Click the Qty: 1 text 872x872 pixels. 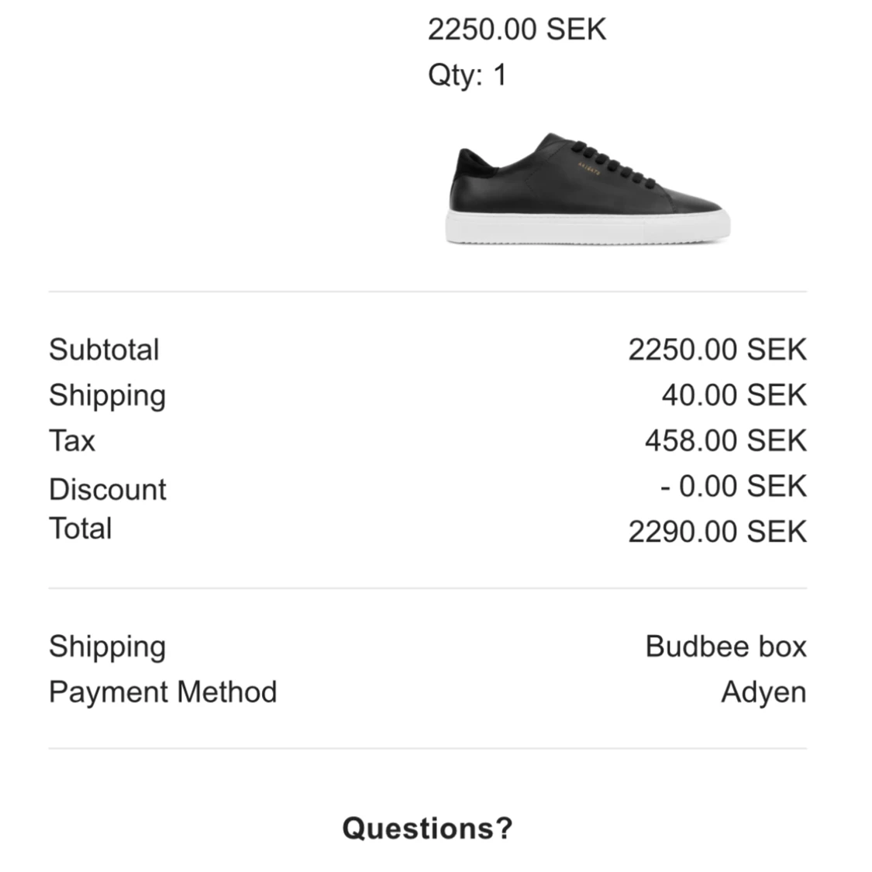point(467,75)
